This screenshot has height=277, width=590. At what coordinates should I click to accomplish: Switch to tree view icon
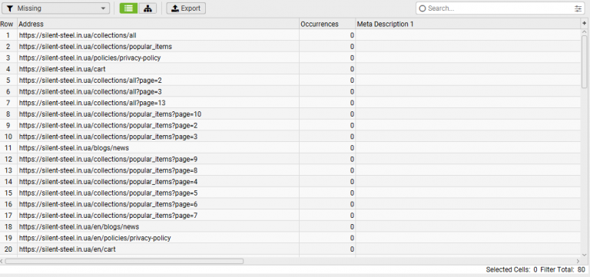147,8
